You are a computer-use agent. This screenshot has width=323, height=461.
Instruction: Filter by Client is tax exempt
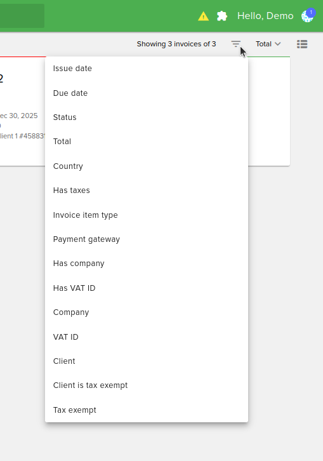(147, 385)
